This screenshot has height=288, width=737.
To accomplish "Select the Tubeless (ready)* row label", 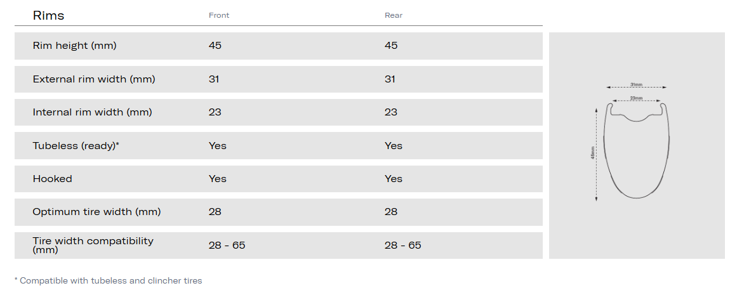I will 76,146.
